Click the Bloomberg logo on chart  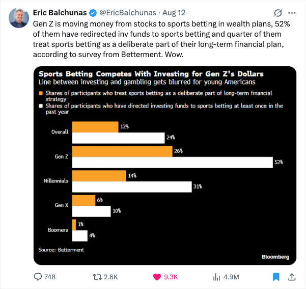click(275, 257)
